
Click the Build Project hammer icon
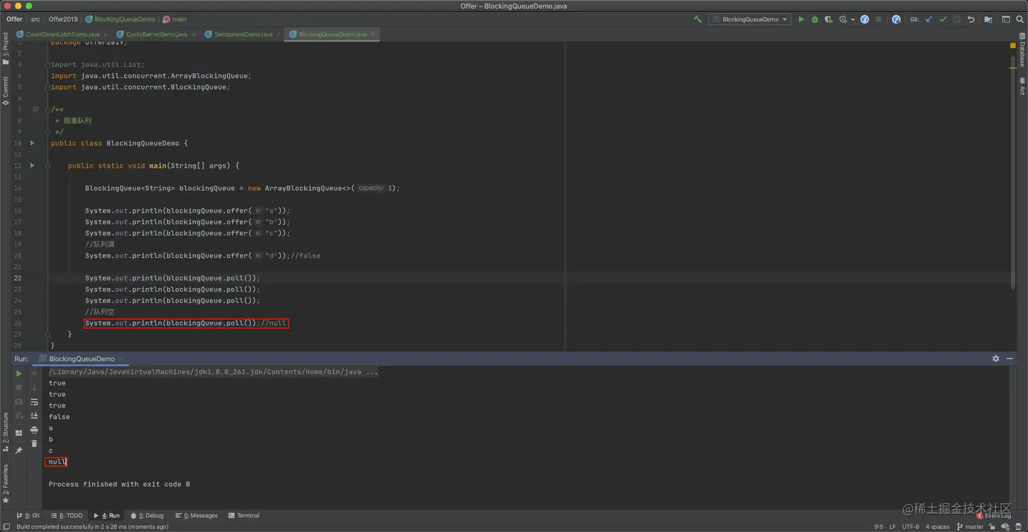[x=698, y=19]
